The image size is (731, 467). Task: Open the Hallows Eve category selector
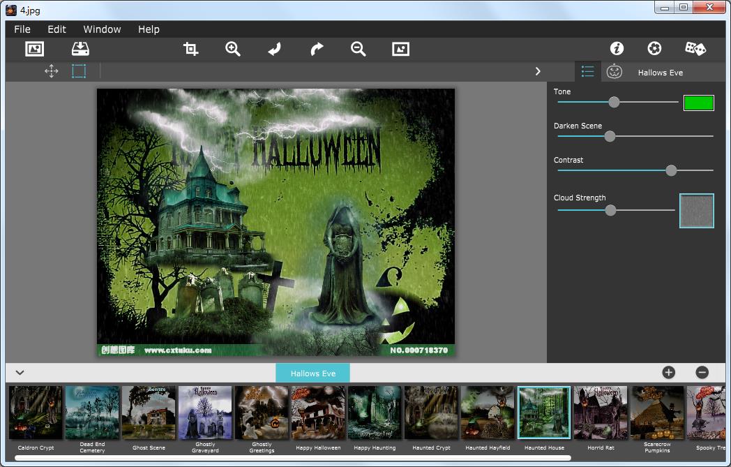tap(312, 373)
